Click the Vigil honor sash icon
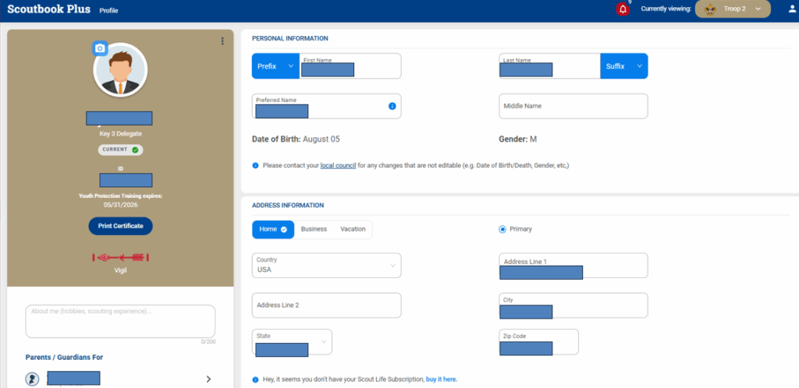Viewport: 799px width, 388px height. 120,257
